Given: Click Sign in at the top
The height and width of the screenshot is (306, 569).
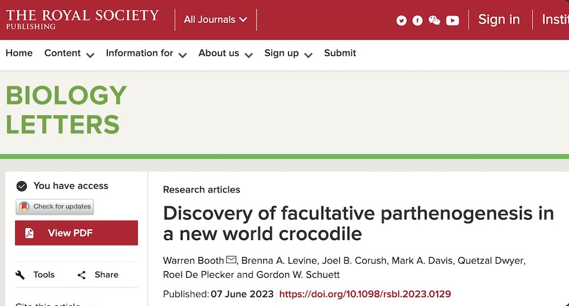Looking at the screenshot, I should pyautogui.click(x=499, y=19).
